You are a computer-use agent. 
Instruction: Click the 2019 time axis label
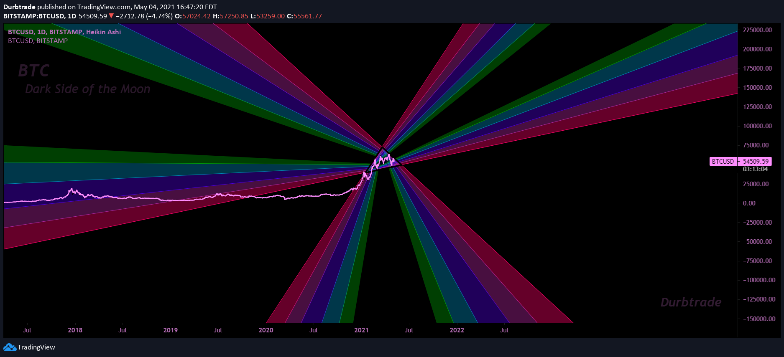(171, 330)
